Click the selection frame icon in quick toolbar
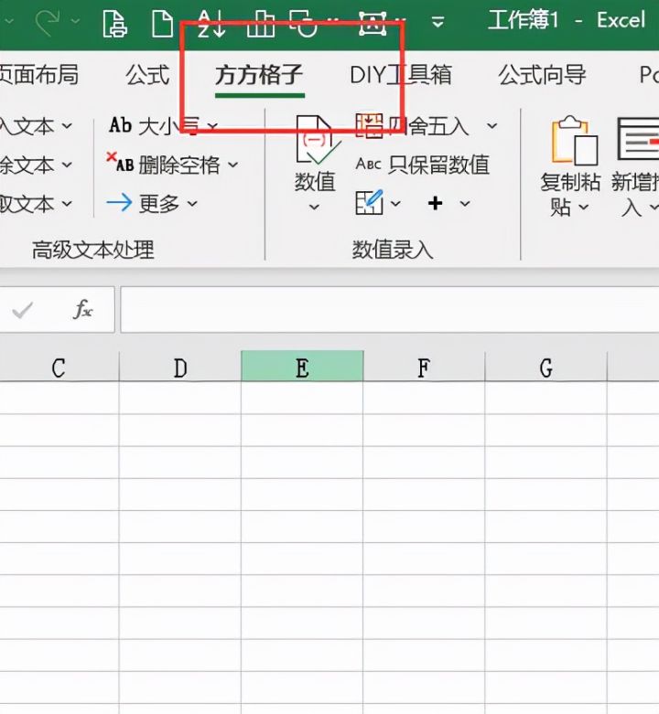Viewport: 659px width, 714px height. [x=373, y=23]
